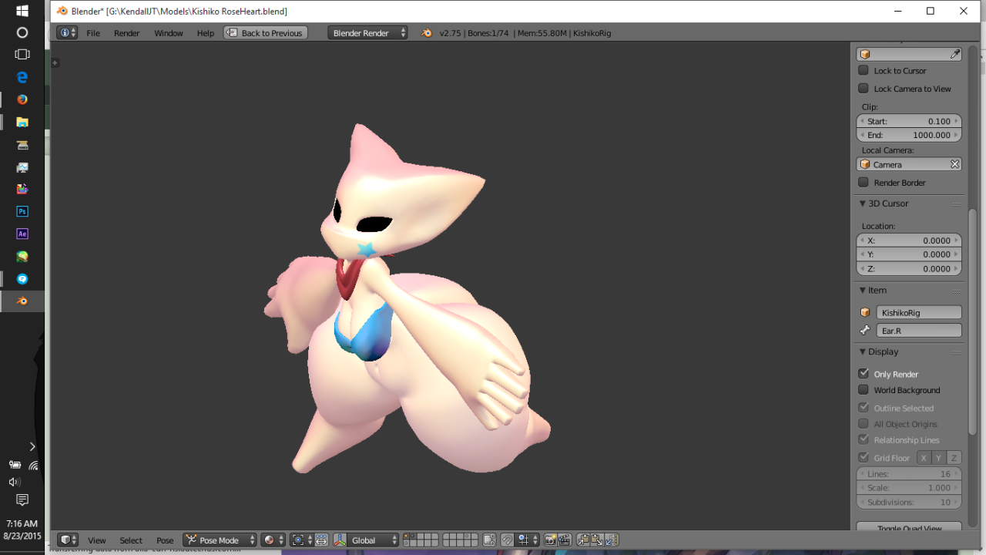Open the Windows Action Center icon
Viewport: 986px width, 555px height.
point(22,499)
